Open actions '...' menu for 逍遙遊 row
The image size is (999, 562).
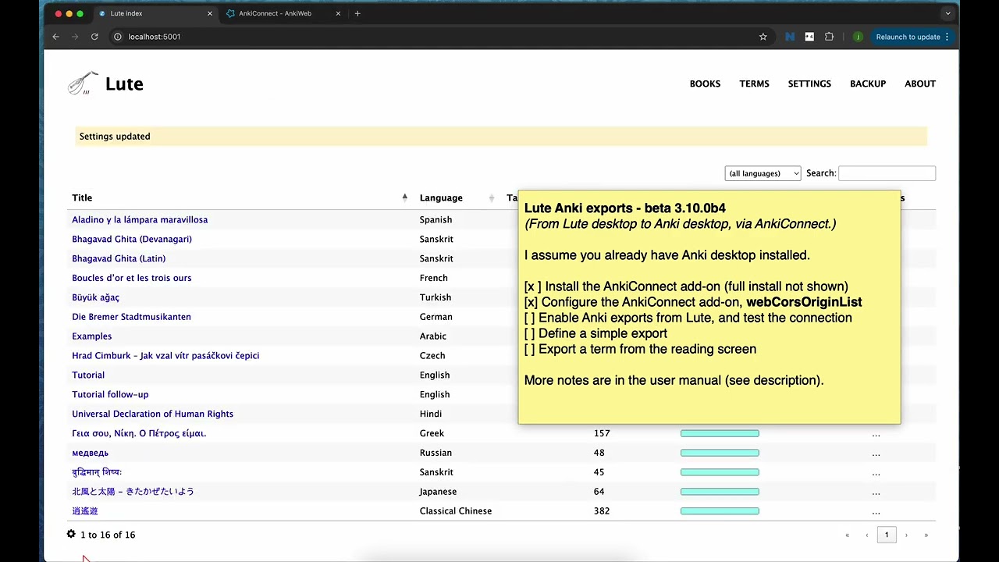tap(876, 512)
